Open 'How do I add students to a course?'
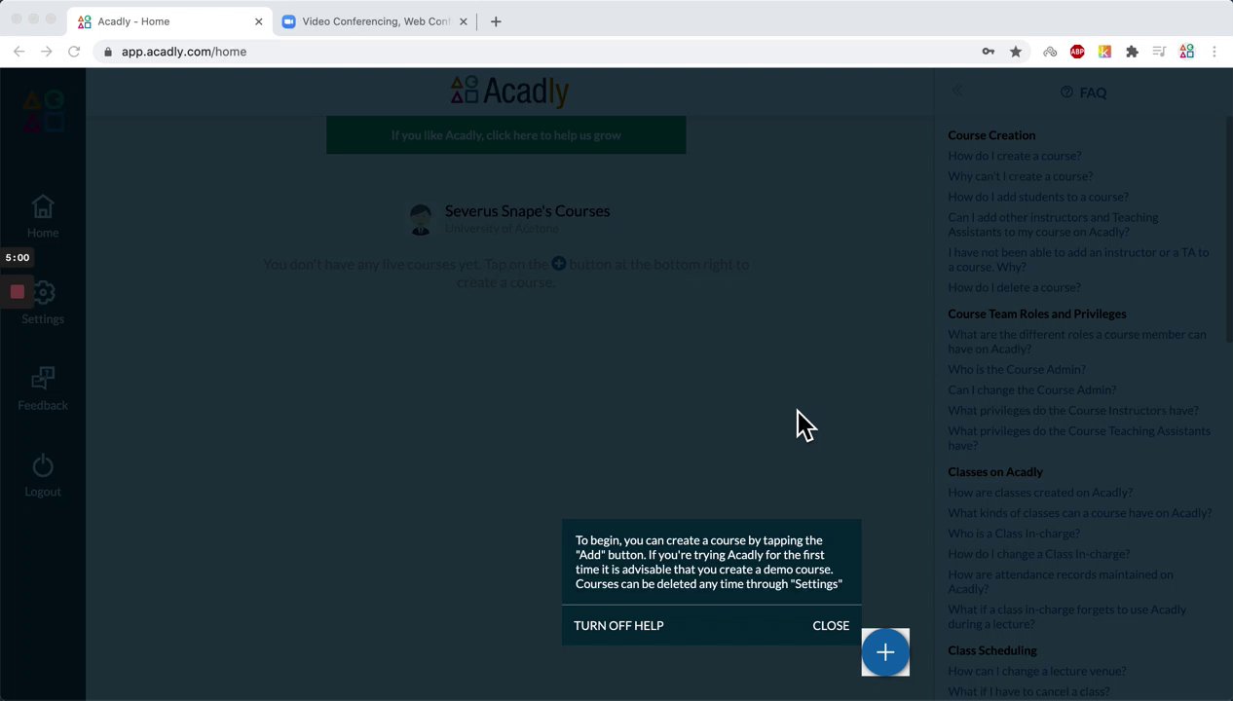 [1038, 197]
